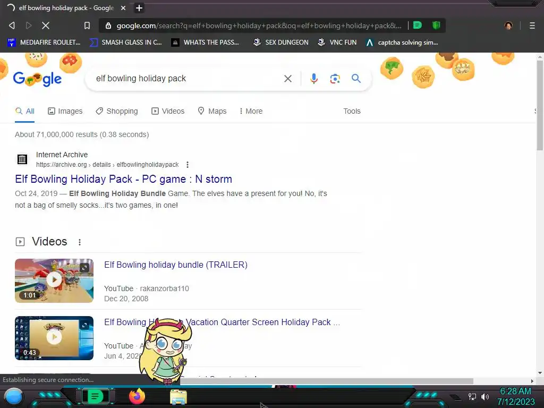544x408 pixels.
Task: Switch to the Shopping tab
Action: coord(117,111)
